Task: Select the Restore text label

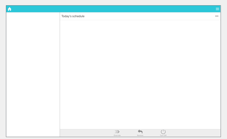Action: tap(140, 135)
